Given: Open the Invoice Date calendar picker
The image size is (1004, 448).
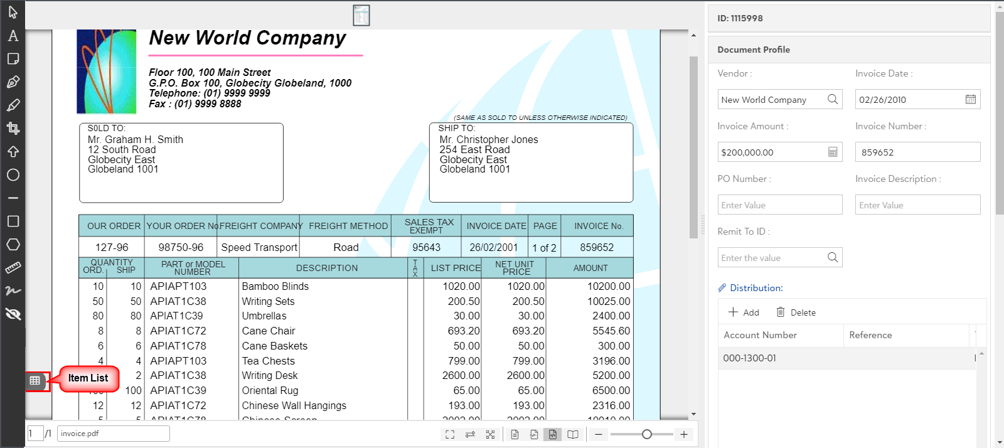Looking at the screenshot, I should click(x=970, y=99).
